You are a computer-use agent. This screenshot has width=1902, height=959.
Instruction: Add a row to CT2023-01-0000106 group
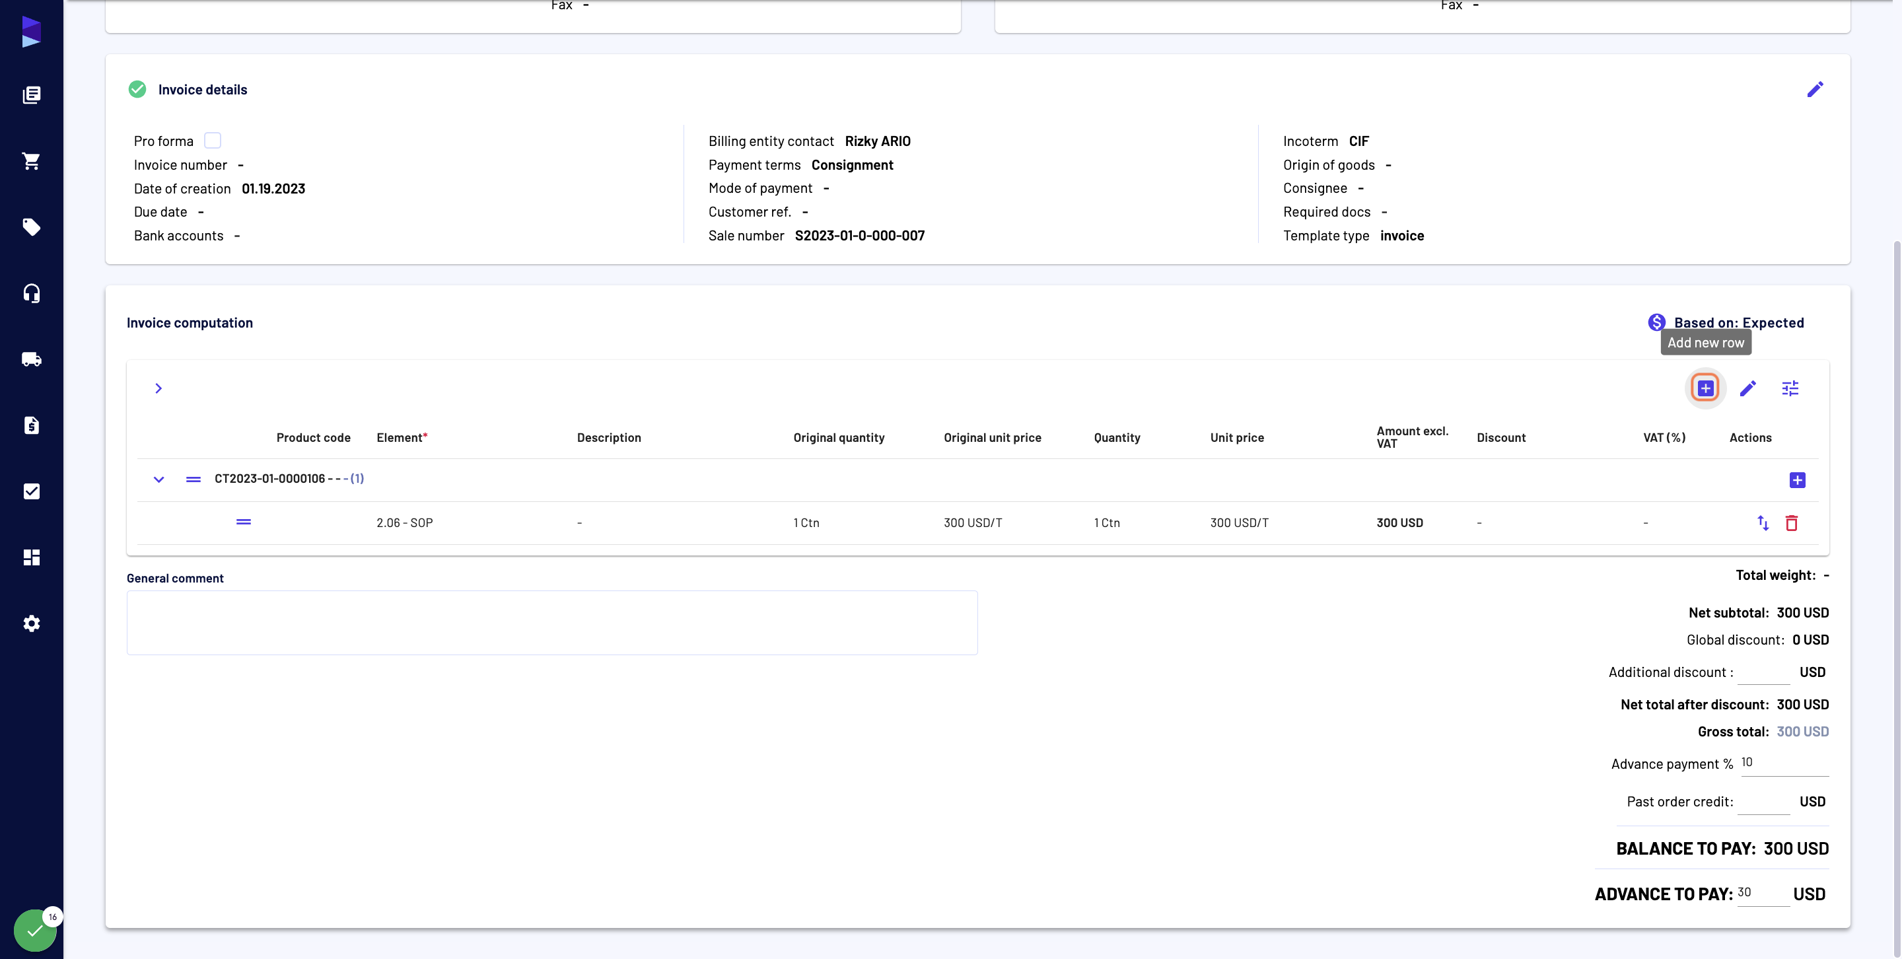(1797, 480)
